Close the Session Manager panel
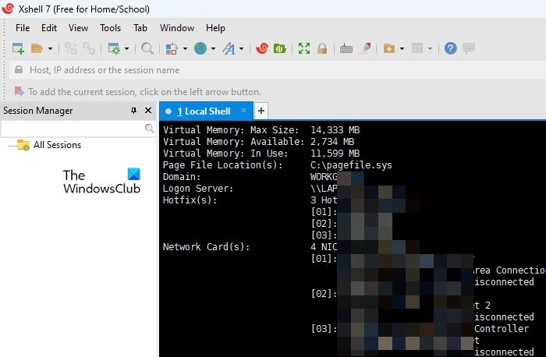Viewport: 546px width, 357px height. pyautogui.click(x=148, y=111)
